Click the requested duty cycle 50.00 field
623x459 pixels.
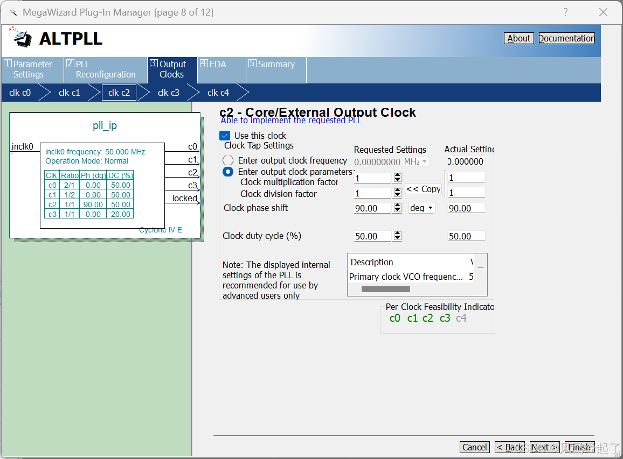373,236
